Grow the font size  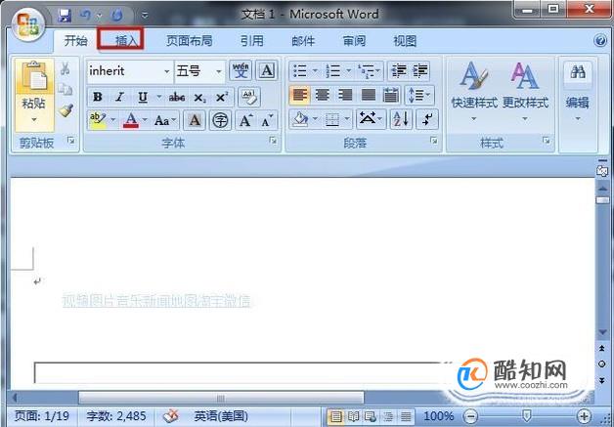246,120
